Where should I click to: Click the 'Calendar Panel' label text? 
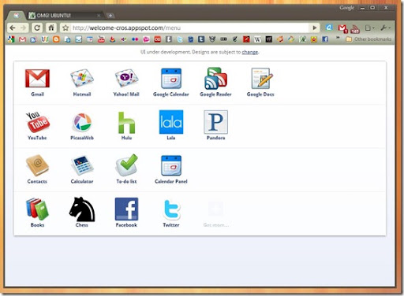coord(171,181)
